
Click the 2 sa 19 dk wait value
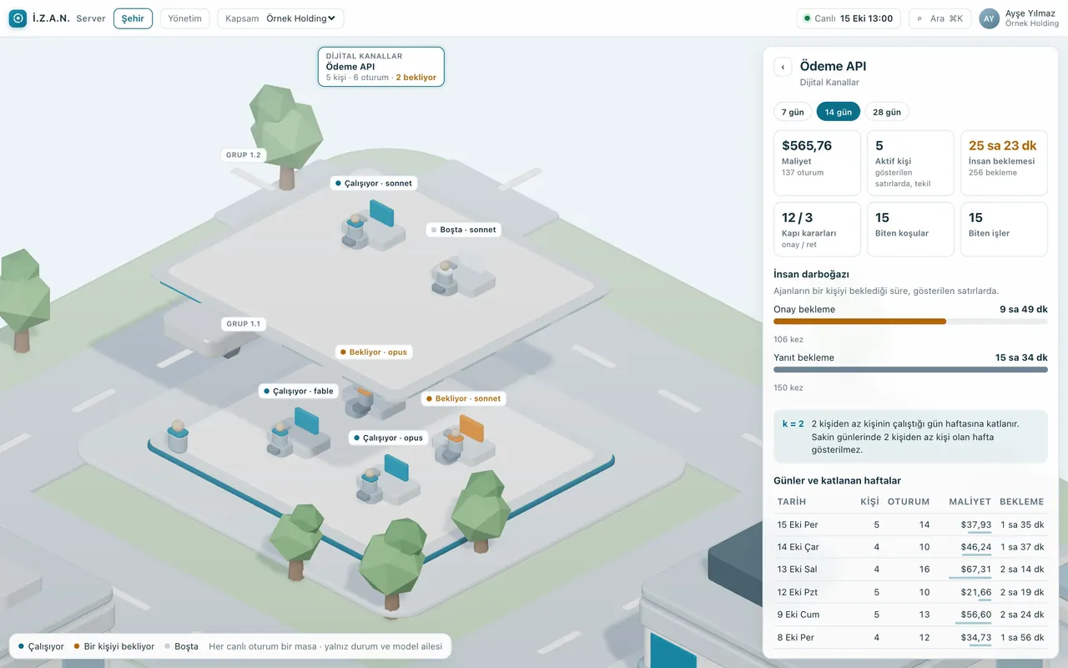(x=1022, y=592)
